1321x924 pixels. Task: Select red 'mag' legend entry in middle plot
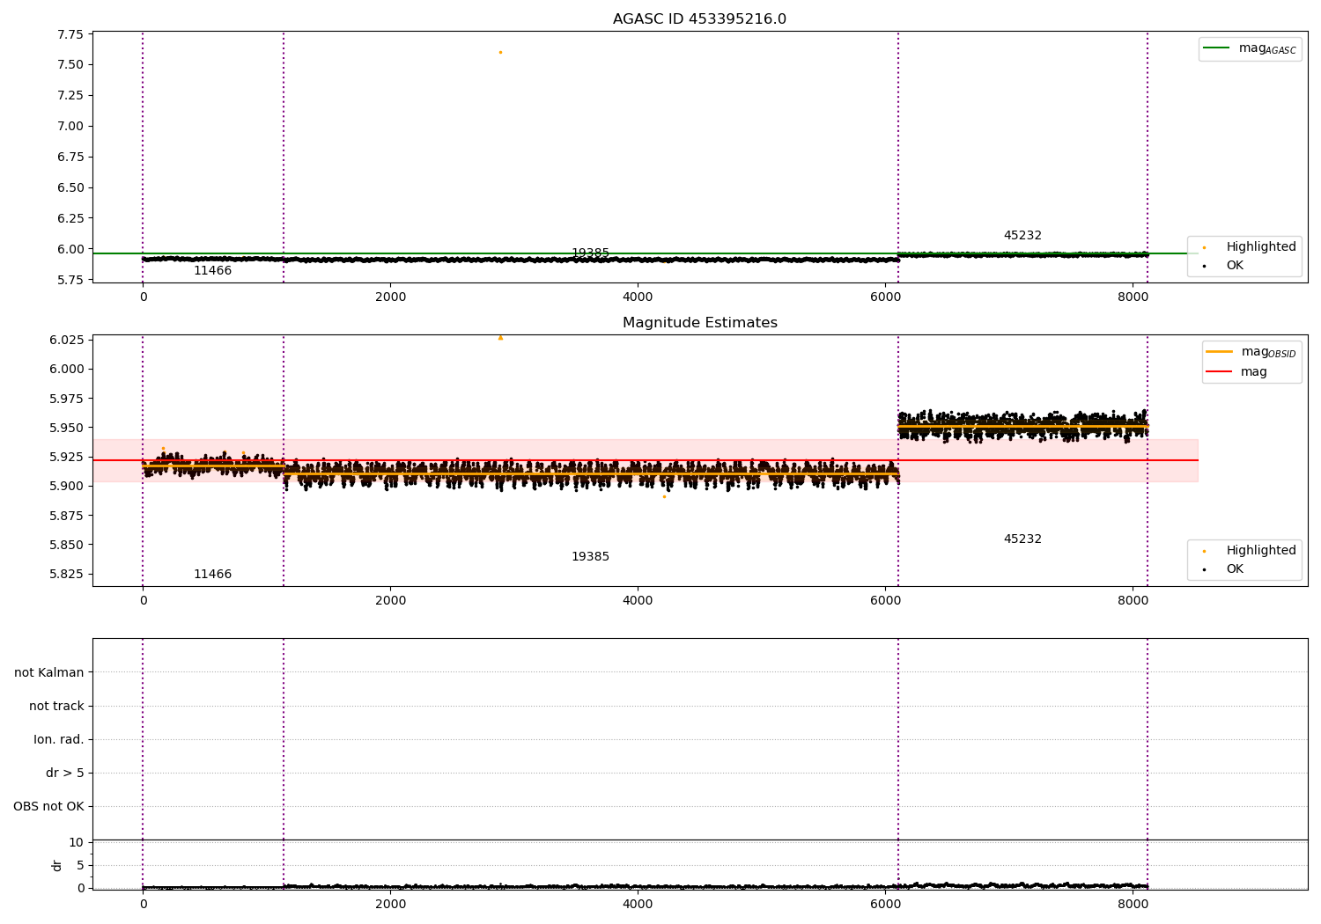tap(1237, 372)
